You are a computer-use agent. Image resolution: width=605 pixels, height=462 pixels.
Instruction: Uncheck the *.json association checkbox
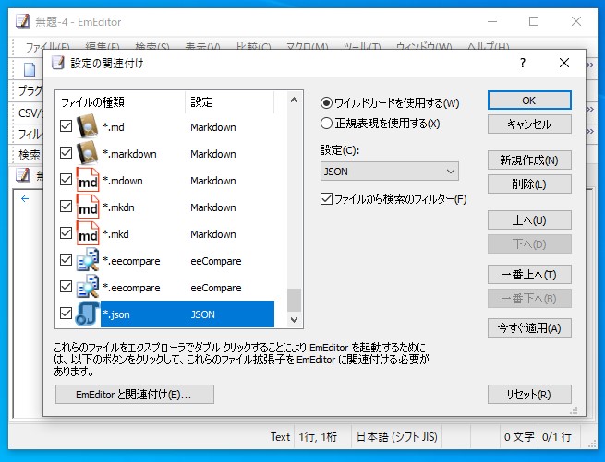point(66,314)
